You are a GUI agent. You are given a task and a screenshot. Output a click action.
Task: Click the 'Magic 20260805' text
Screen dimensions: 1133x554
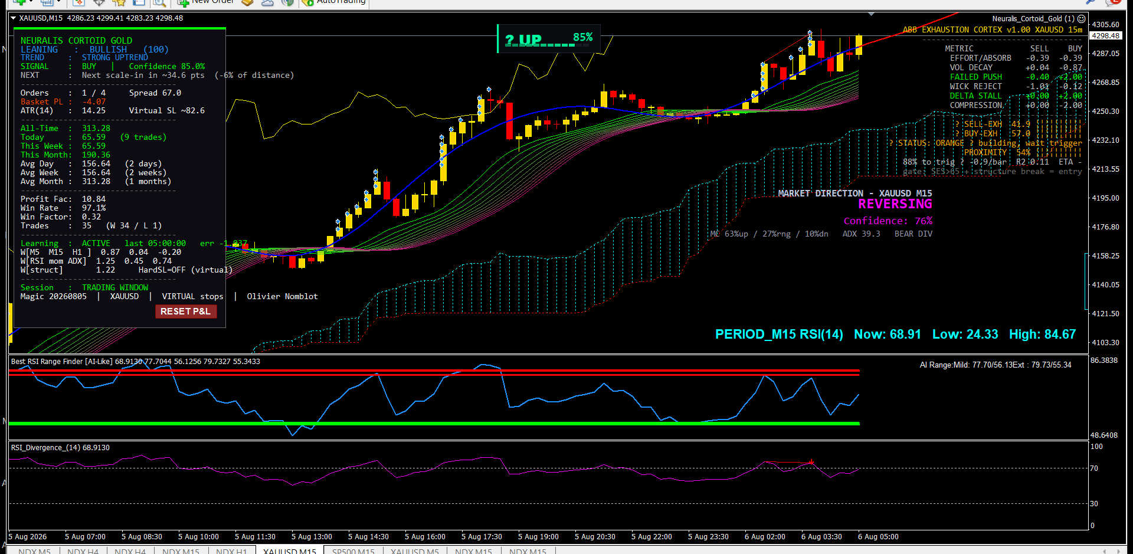pyautogui.click(x=54, y=297)
